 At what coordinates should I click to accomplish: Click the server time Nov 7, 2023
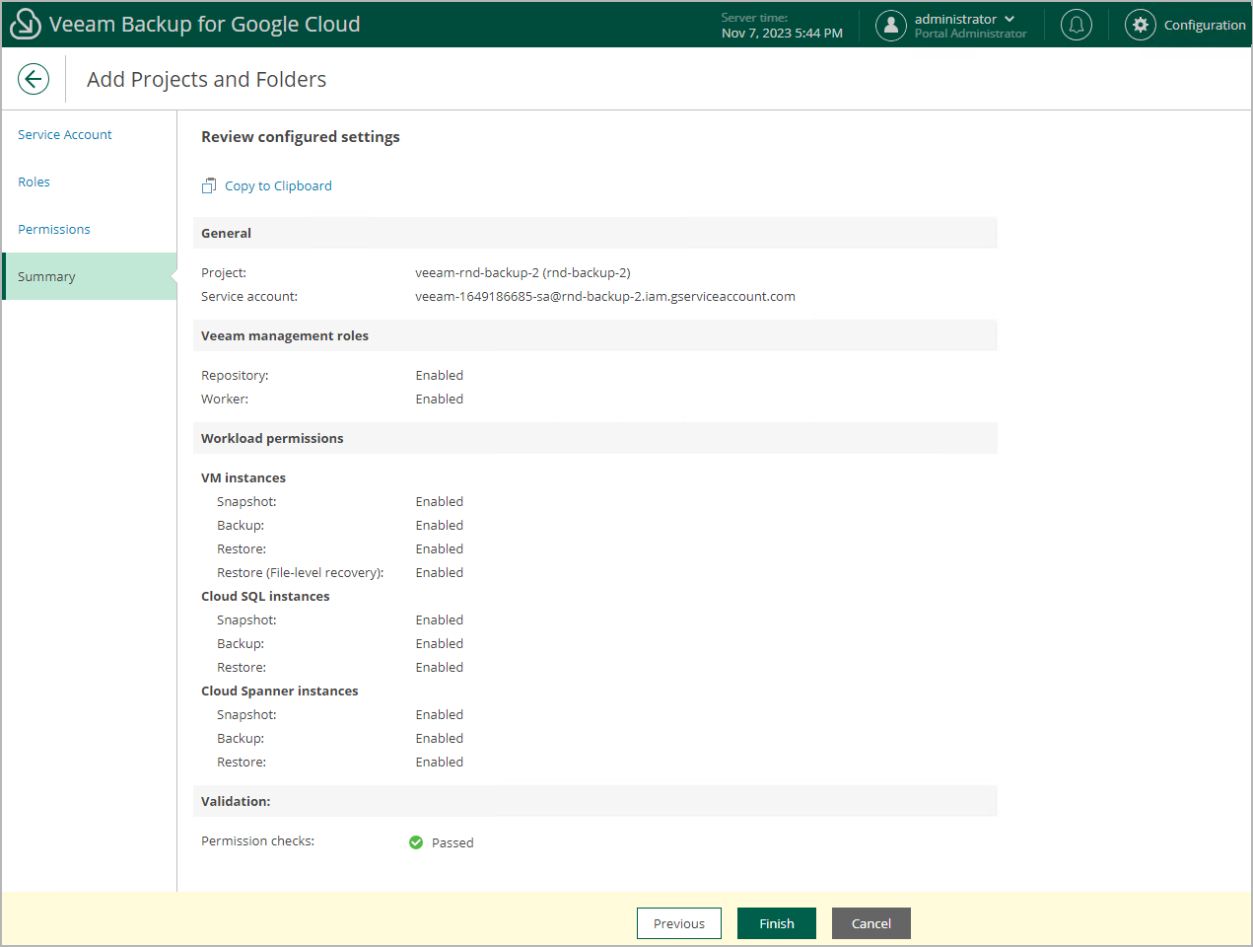(782, 33)
